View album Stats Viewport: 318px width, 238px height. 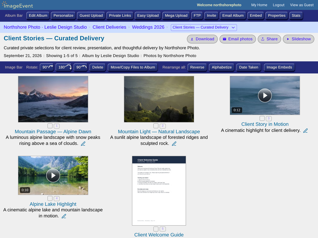296,15
